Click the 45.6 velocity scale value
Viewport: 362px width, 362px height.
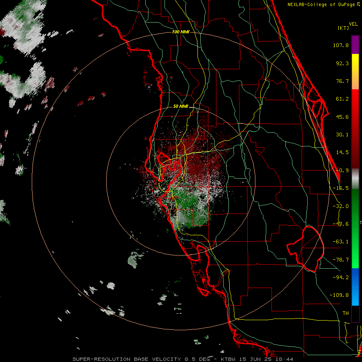tap(342, 117)
